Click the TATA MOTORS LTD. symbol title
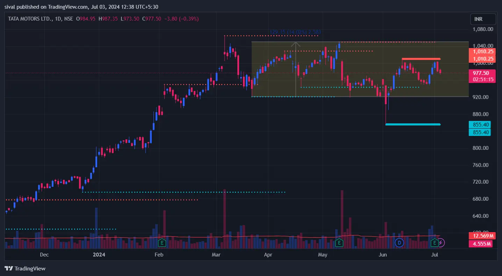The height and width of the screenshot is (276, 502). pyautogui.click(x=30, y=19)
